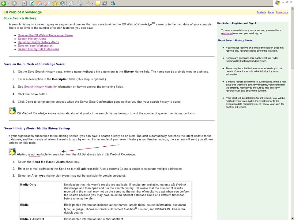Follow 'Updating Search History Alerts' link
This screenshot has height=220, width=294.
pos(39,42)
